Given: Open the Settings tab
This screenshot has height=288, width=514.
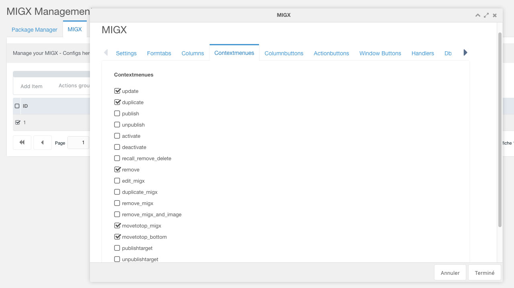Looking at the screenshot, I should [x=126, y=53].
